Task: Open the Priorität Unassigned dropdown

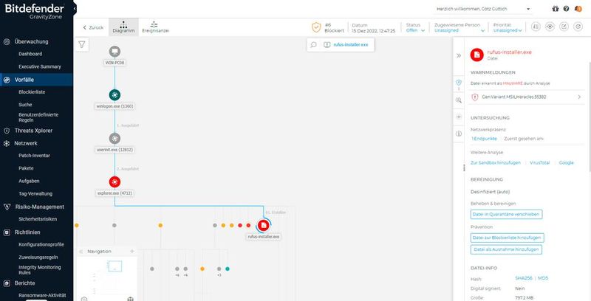Action: point(508,30)
